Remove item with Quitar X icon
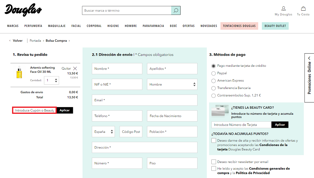The width and height of the screenshot is (314, 178). 75,68
